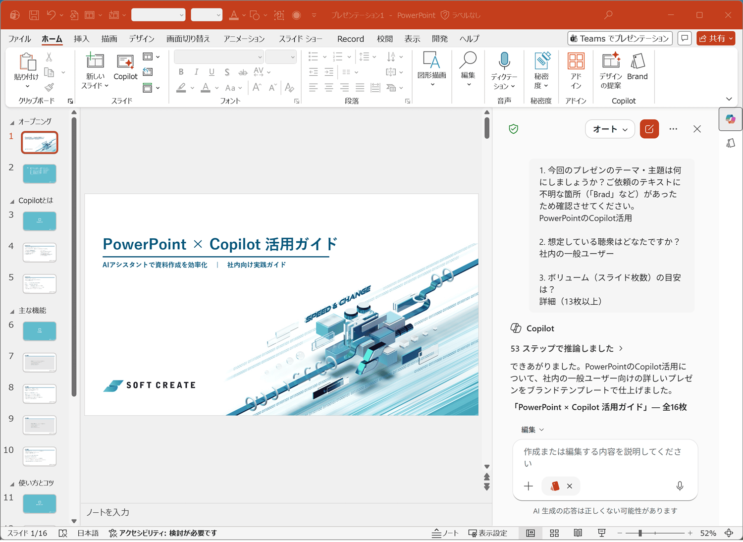Switch to the デザイン tab

coord(142,39)
